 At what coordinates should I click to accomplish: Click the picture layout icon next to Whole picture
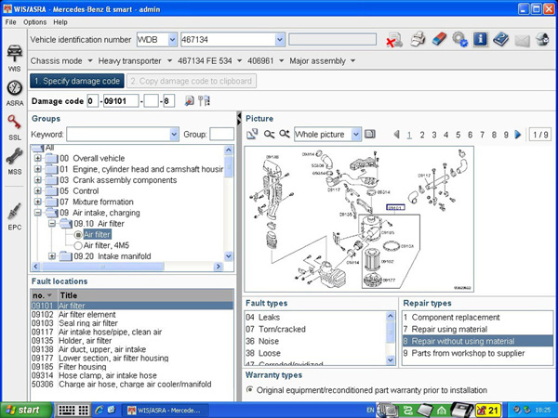pyautogui.click(x=370, y=134)
